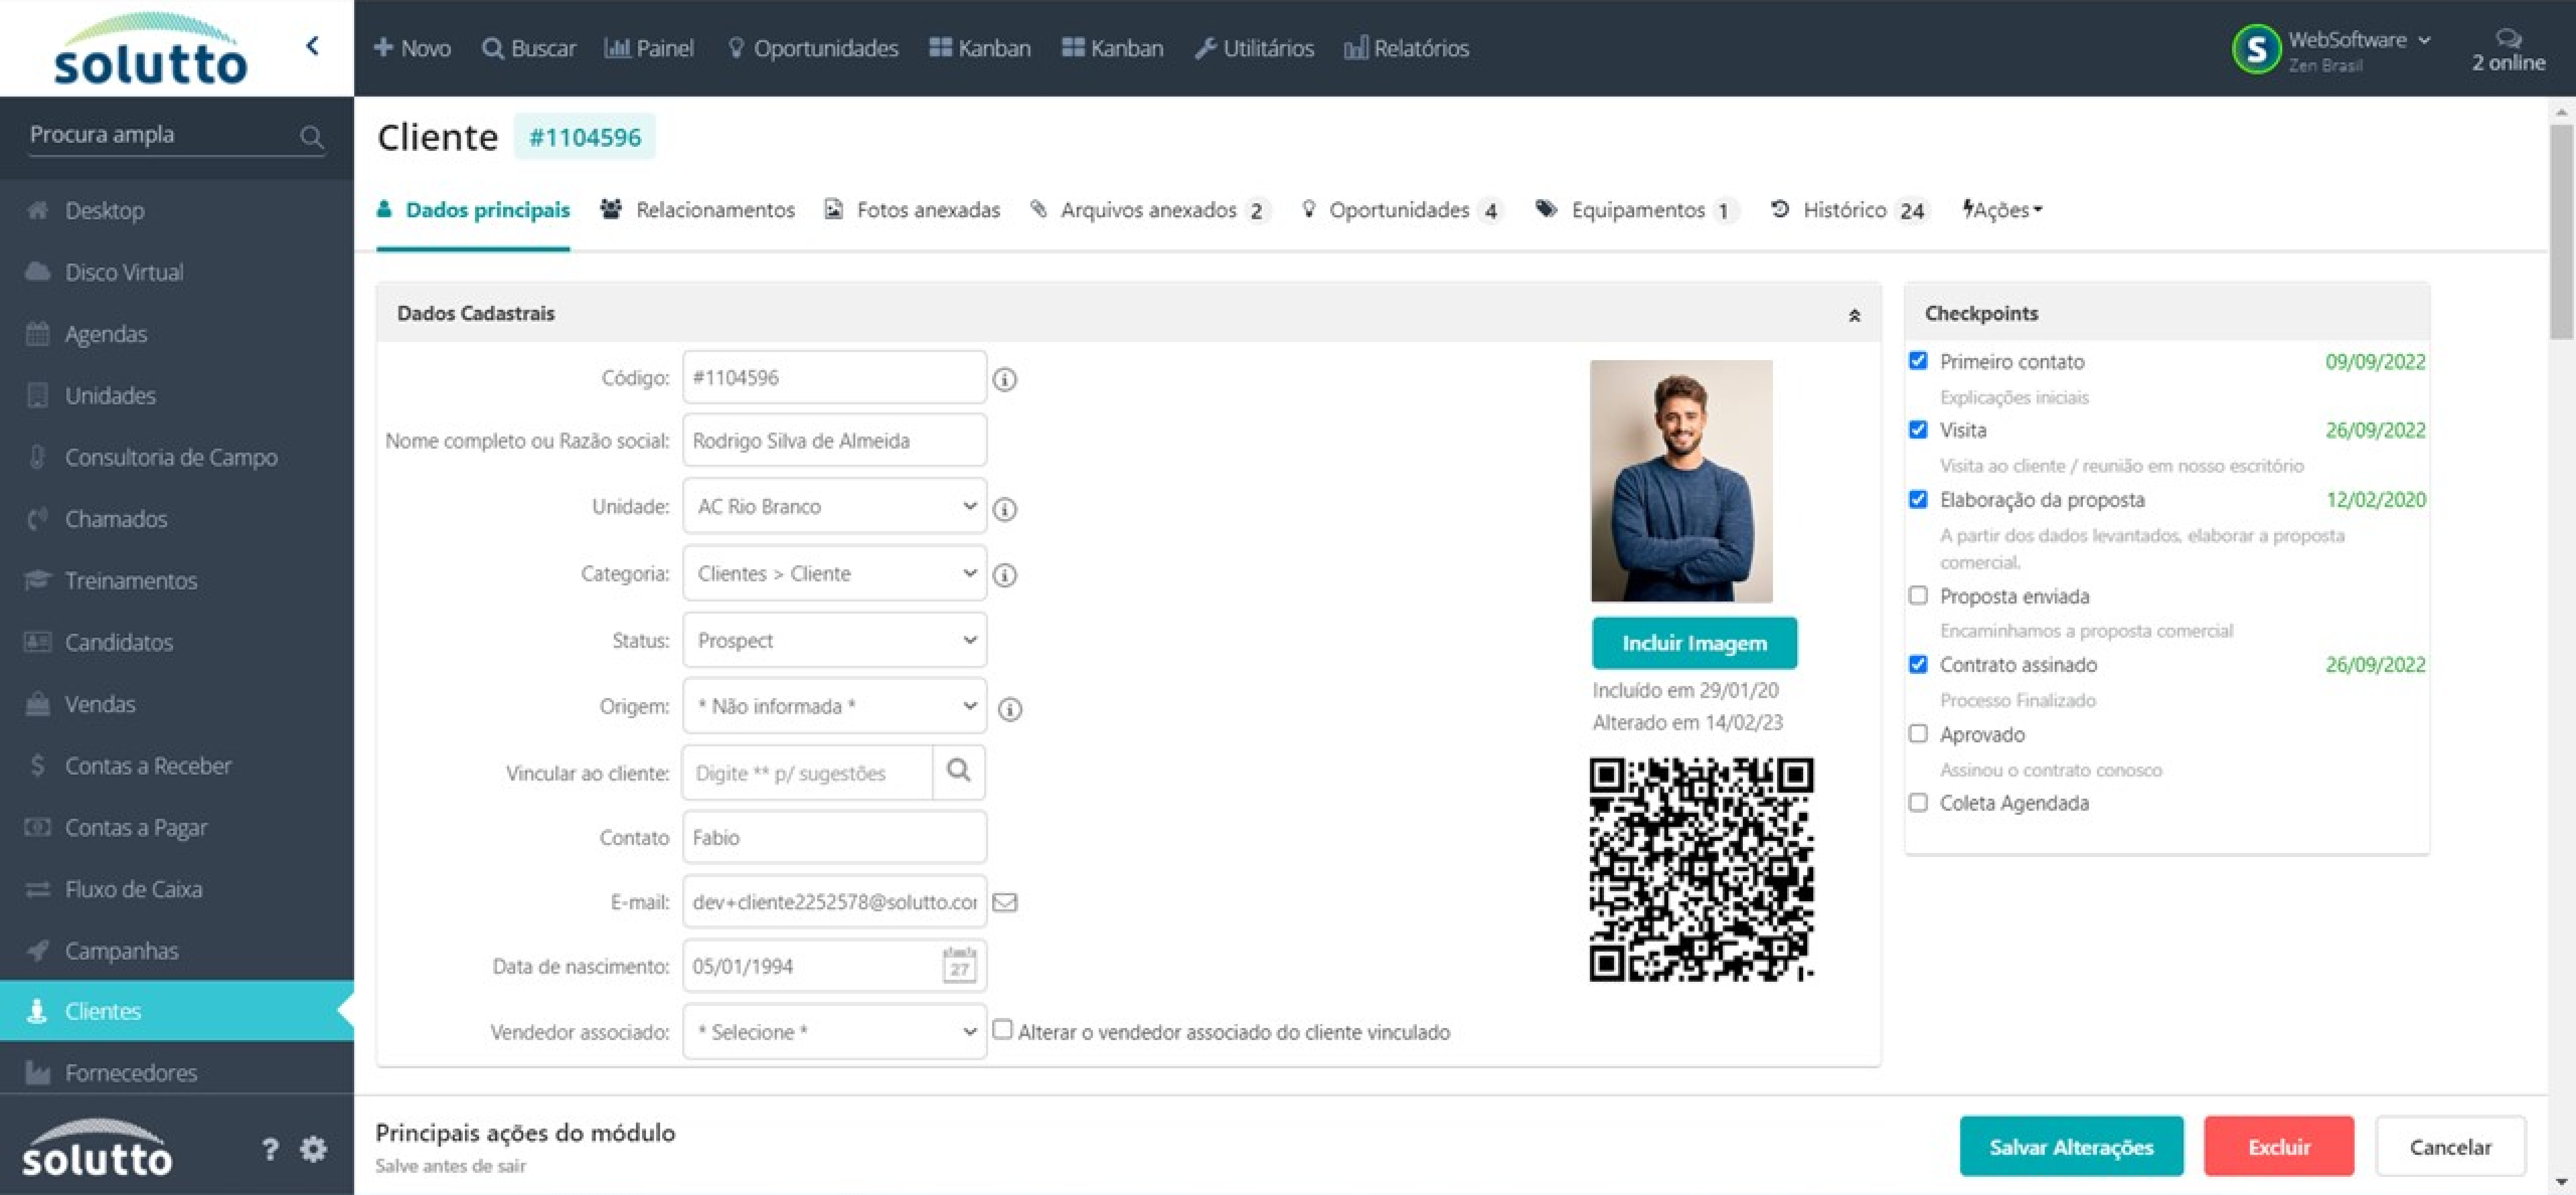Click the Contato input field
Screen dimensions: 2576x1195
(834, 837)
